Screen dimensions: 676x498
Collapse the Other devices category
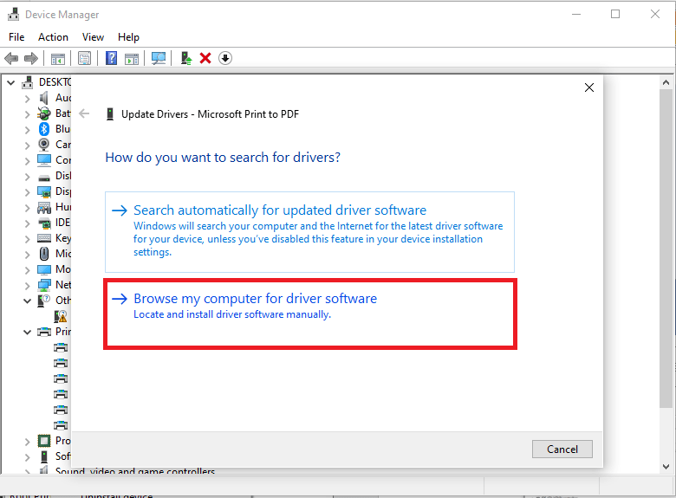pos(28,301)
